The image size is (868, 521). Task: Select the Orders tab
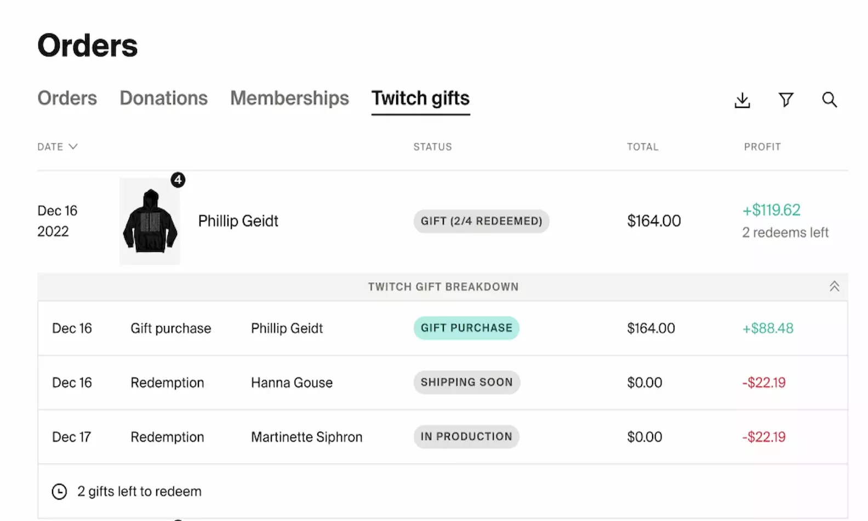point(67,99)
